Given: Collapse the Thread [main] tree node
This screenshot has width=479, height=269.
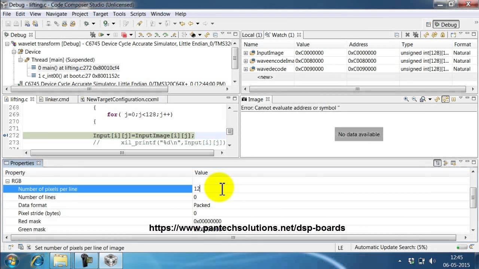Looking at the screenshot, I should pyautogui.click(x=21, y=60).
